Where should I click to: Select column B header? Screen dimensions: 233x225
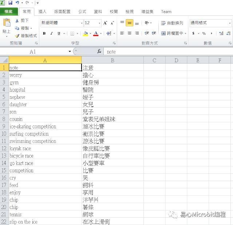click(112, 60)
